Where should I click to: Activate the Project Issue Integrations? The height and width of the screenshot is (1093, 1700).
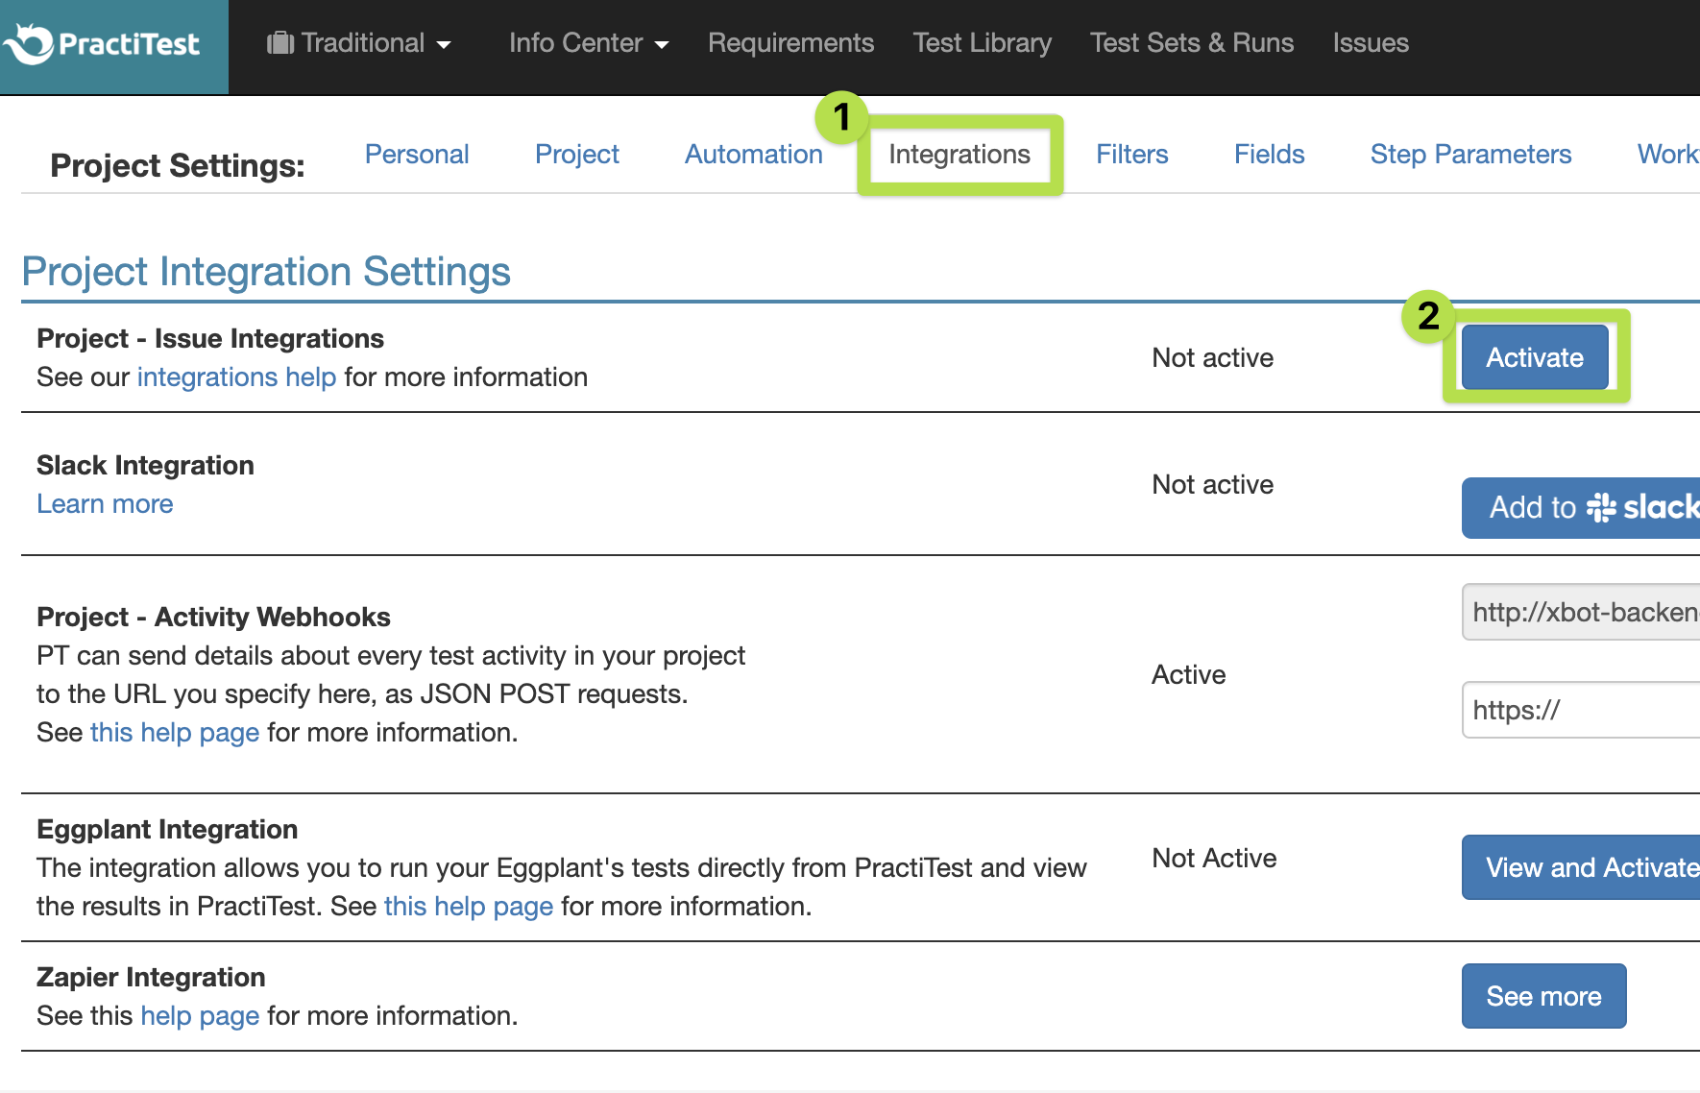(1534, 358)
